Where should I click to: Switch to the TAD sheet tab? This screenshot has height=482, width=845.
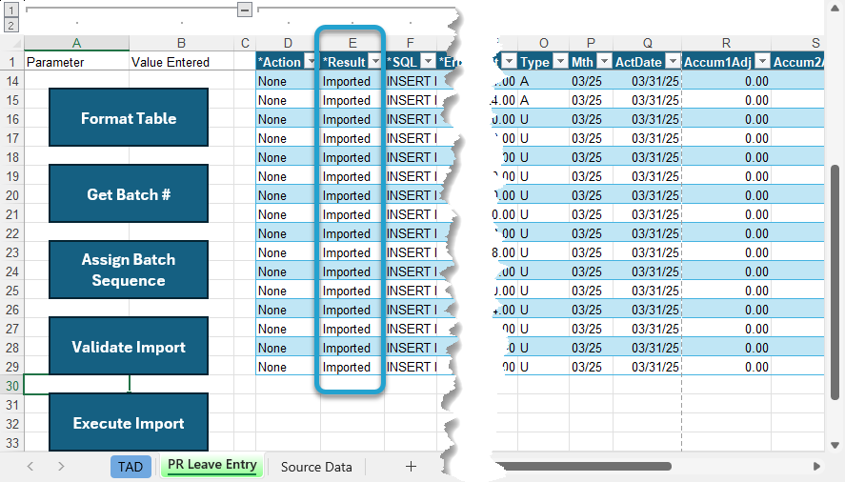click(131, 467)
